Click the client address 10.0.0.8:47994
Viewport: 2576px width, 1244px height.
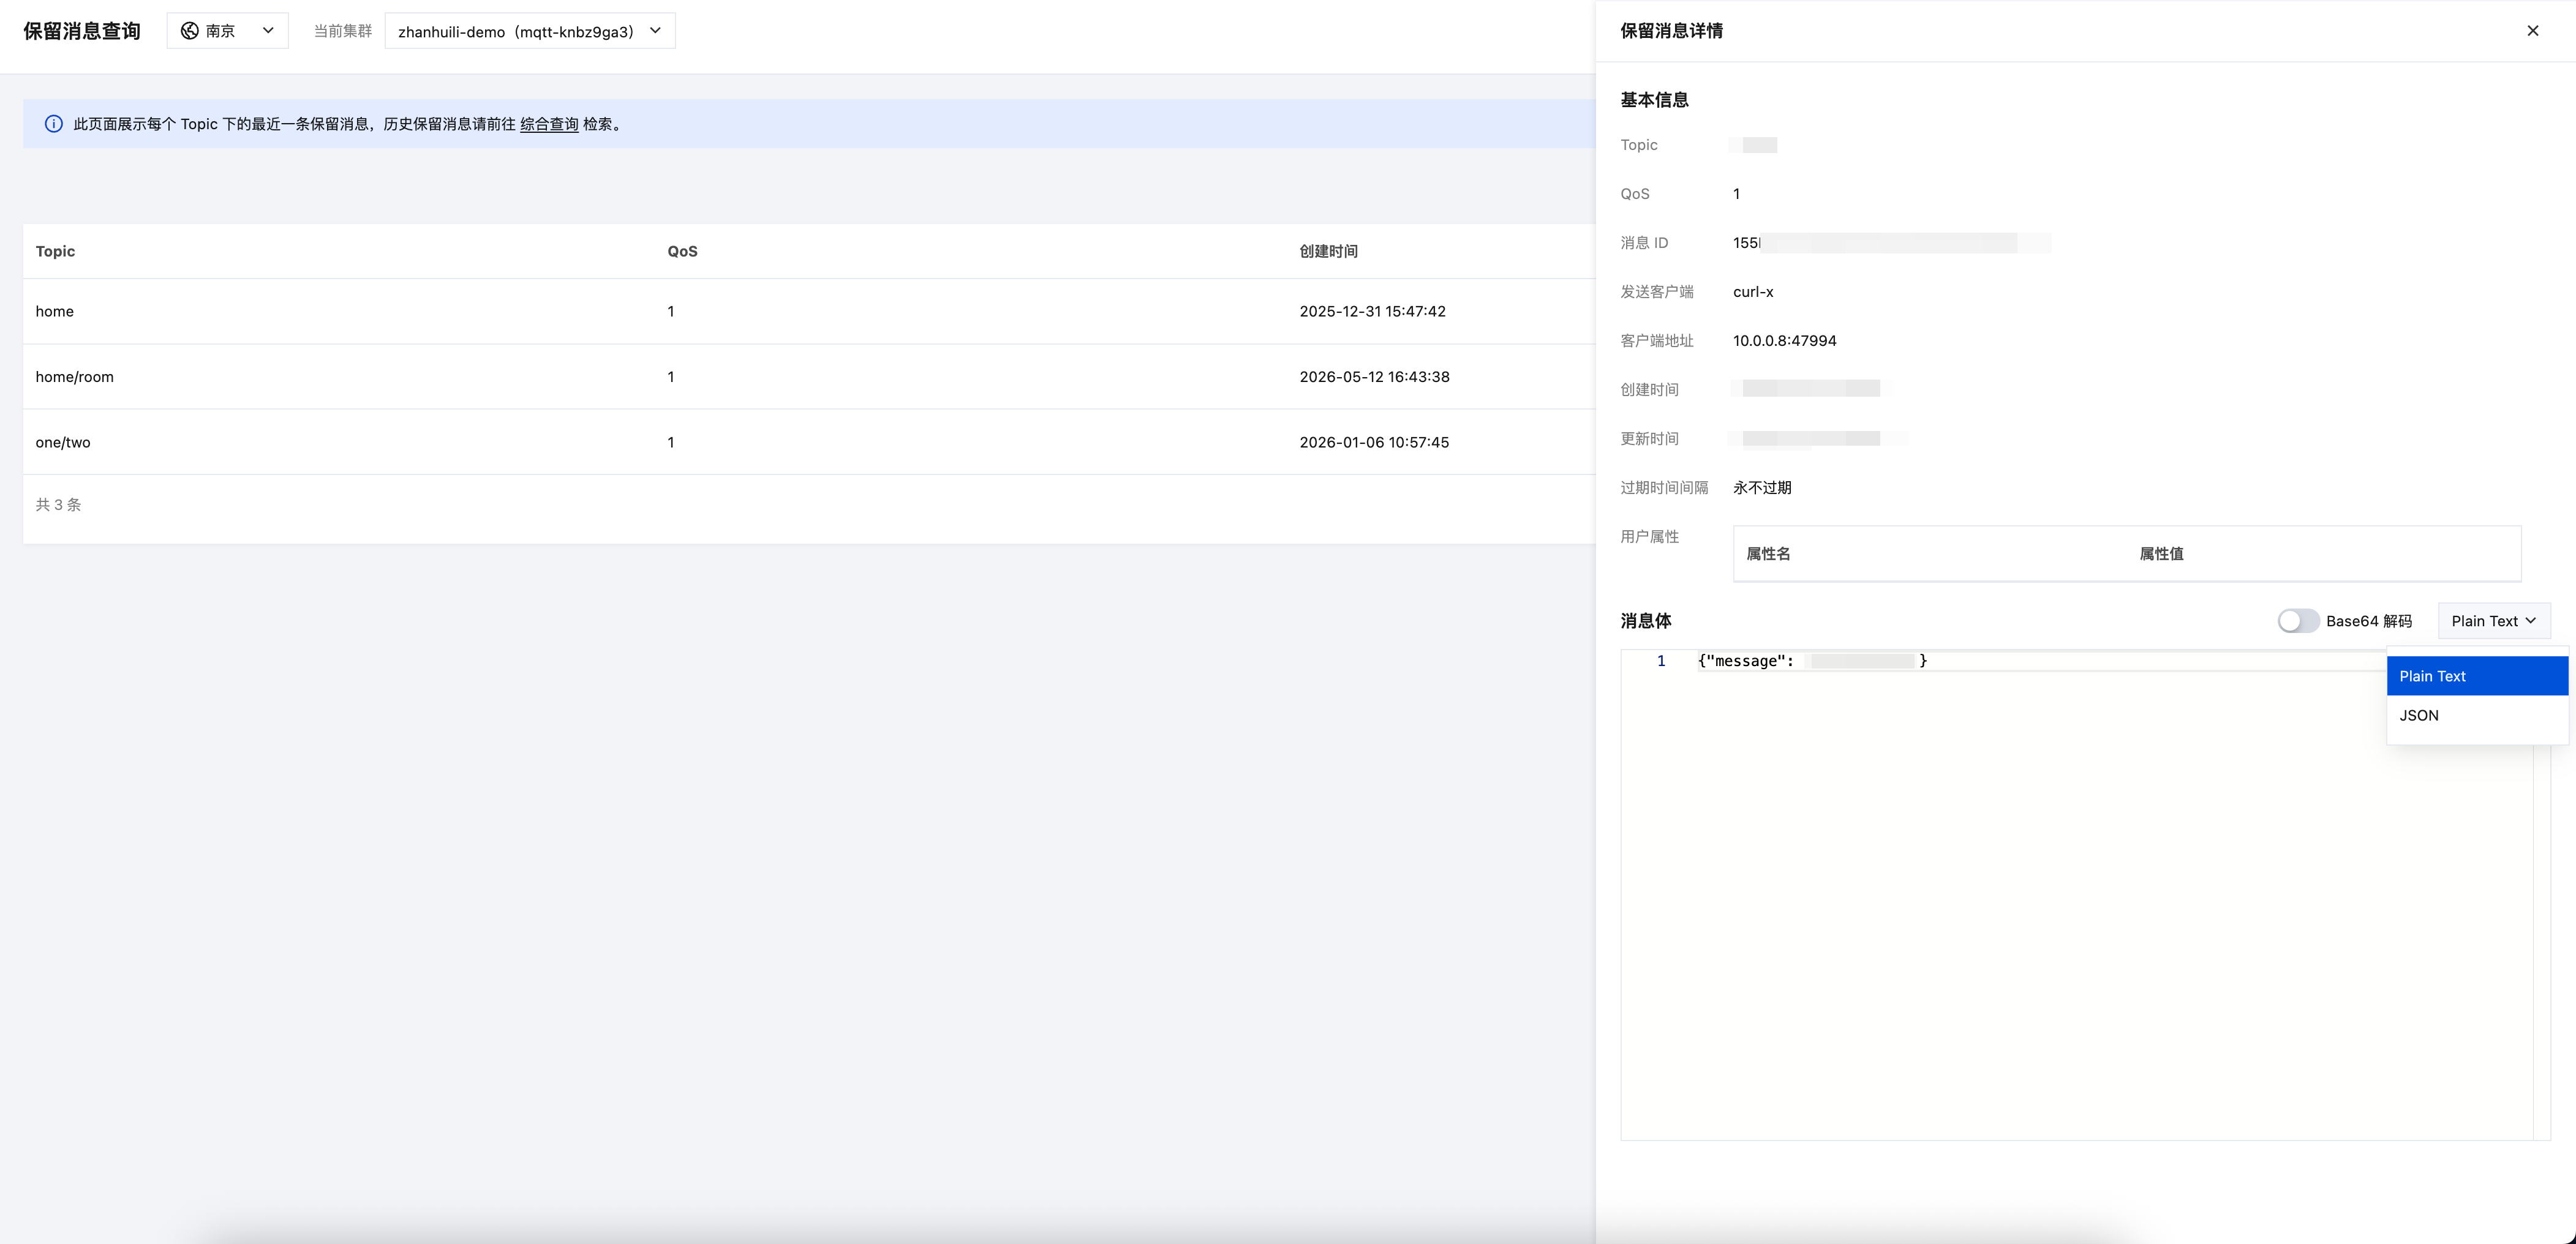point(1784,341)
